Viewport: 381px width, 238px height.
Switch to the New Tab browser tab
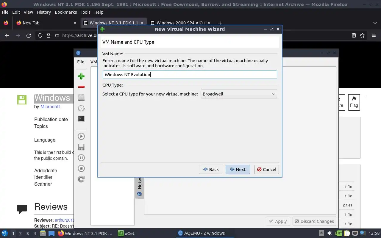click(46, 23)
